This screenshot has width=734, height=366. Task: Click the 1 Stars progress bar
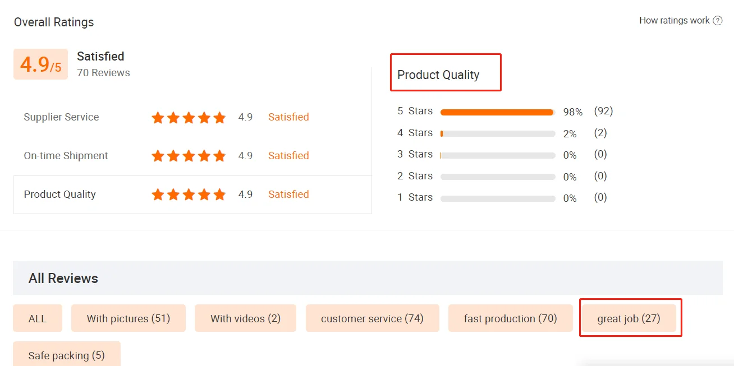497,198
